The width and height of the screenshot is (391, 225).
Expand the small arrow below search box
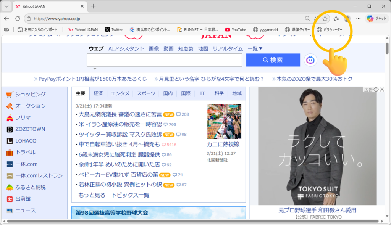[95, 69]
